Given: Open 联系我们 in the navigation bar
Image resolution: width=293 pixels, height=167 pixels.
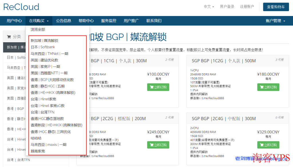Looking at the screenshot, I should pyautogui.click(x=154, y=21).
